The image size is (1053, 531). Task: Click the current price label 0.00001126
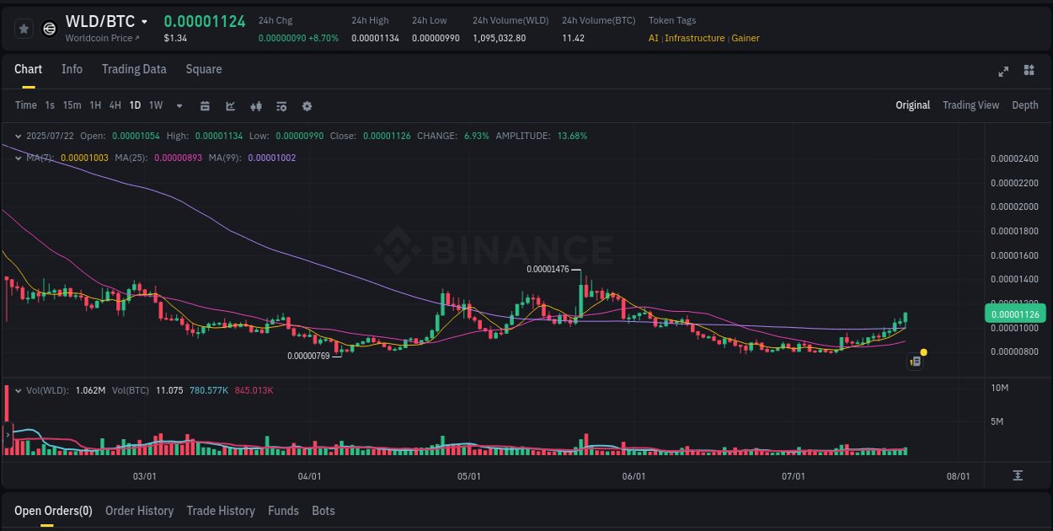pyautogui.click(x=1017, y=313)
